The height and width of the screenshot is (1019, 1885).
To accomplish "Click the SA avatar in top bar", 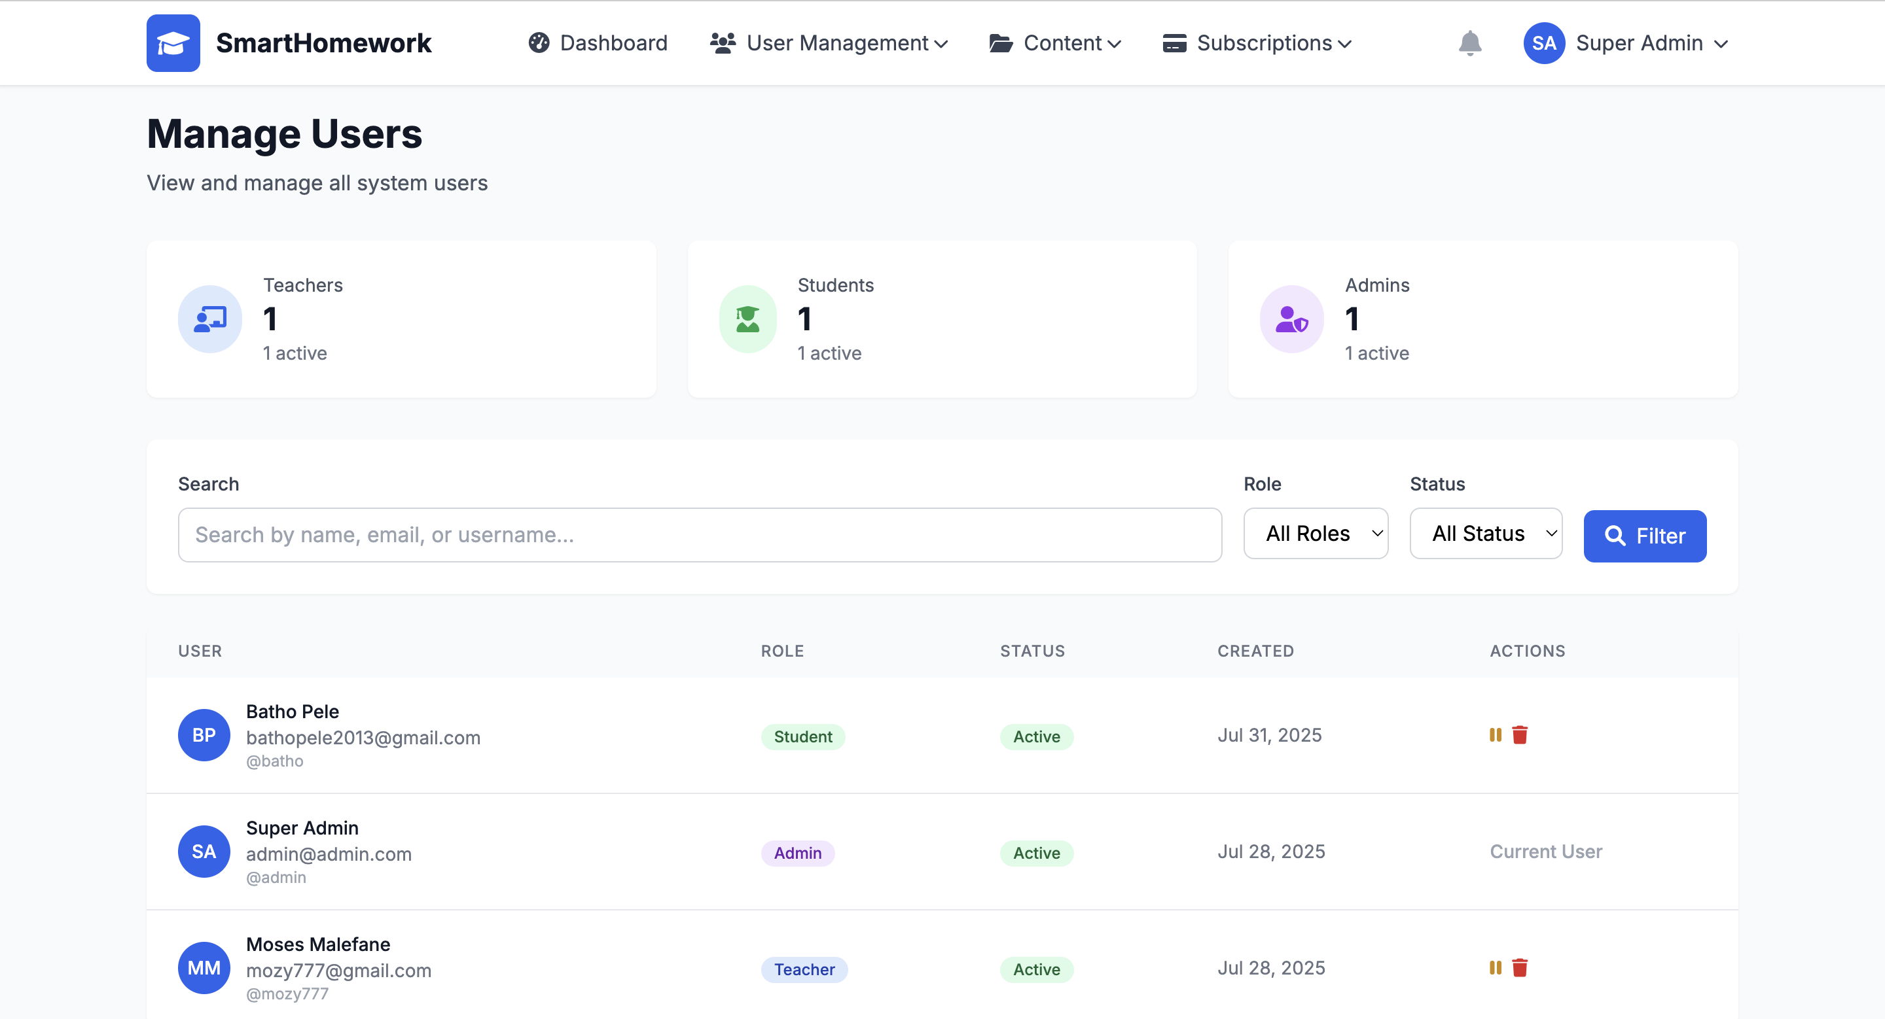I will pyautogui.click(x=1544, y=43).
